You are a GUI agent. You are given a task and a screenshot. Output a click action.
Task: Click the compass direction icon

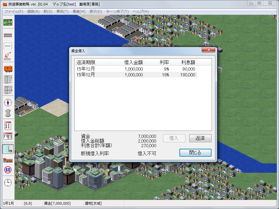[x=8, y=102]
